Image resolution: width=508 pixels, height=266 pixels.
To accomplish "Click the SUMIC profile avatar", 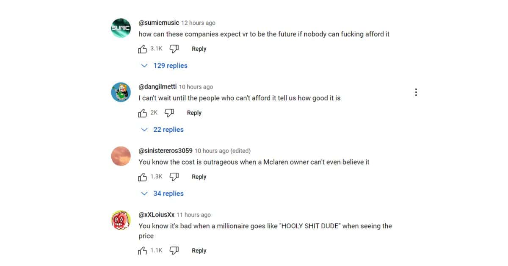I will coord(121,28).
